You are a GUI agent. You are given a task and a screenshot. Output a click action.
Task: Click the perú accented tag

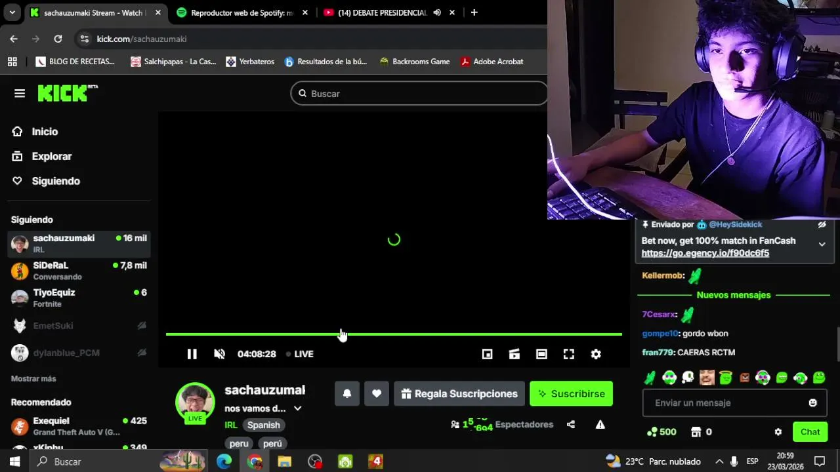pyautogui.click(x=272, y=444)
